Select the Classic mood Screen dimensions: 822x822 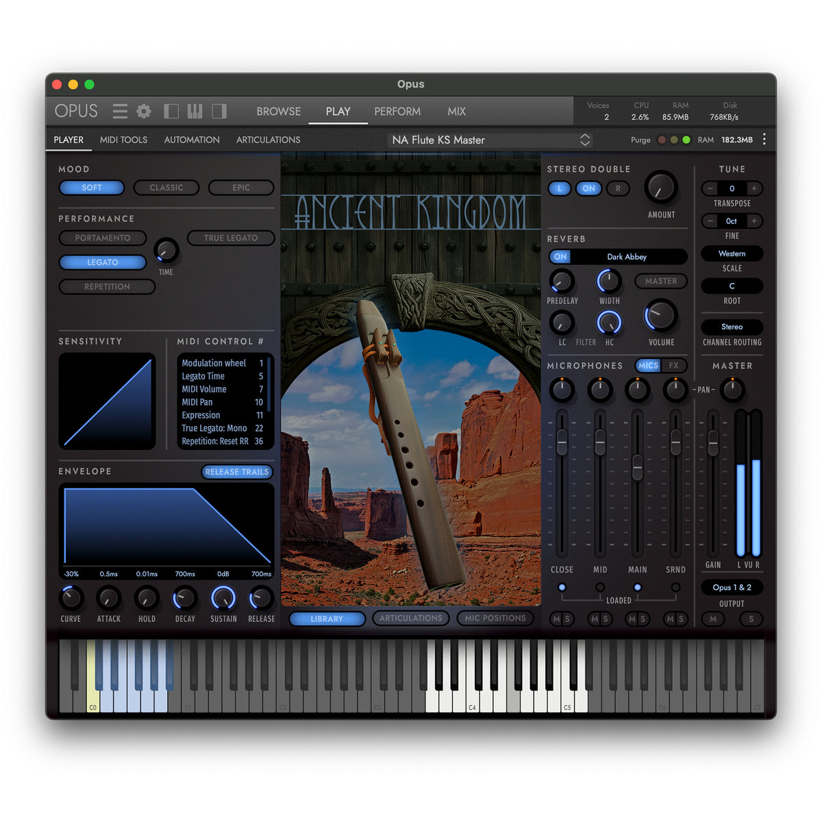click(x=166, y=188)
